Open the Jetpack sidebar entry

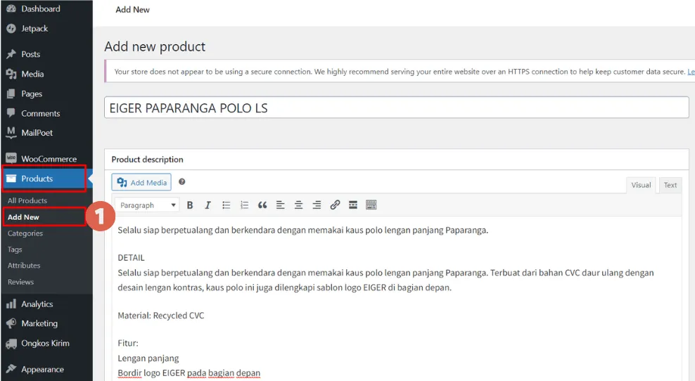click(x=34, y=29)
